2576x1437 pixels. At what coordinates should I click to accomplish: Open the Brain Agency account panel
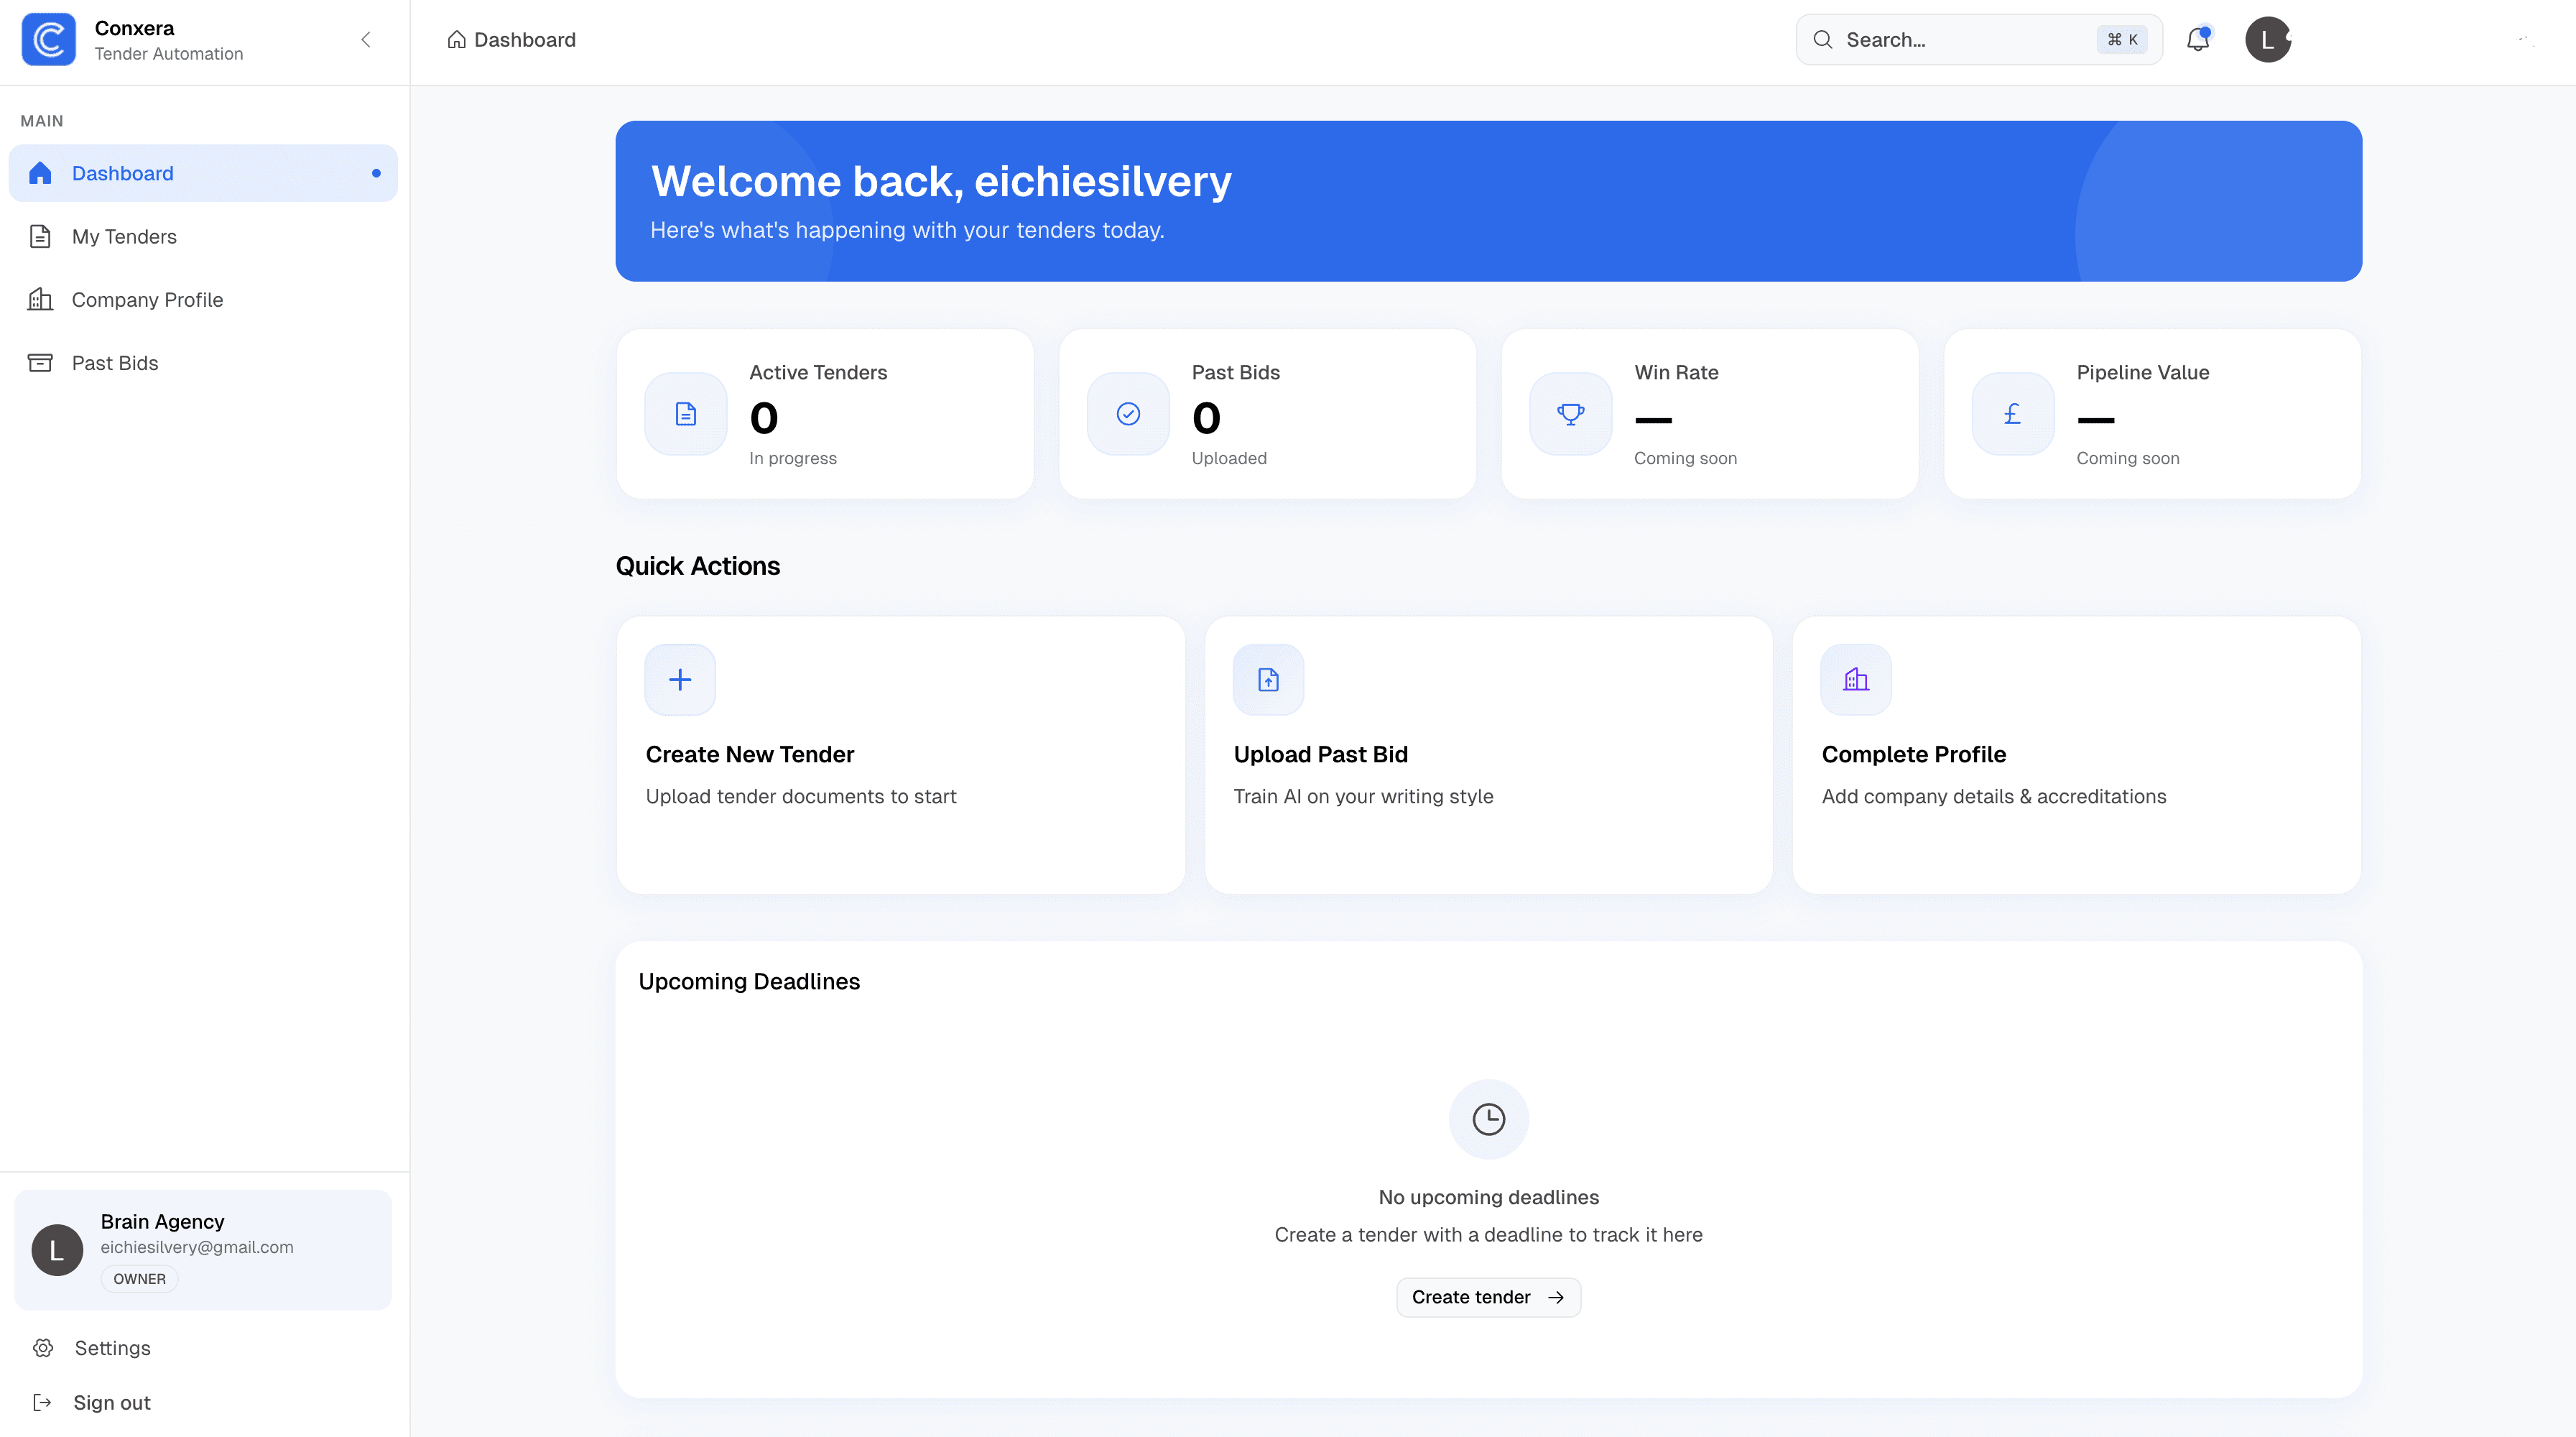click(x=200, y=1249)
